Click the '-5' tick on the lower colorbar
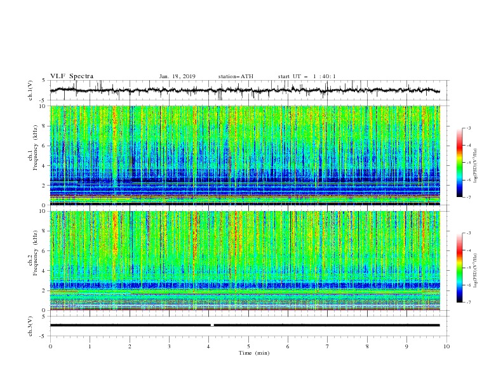 point(468,268)
